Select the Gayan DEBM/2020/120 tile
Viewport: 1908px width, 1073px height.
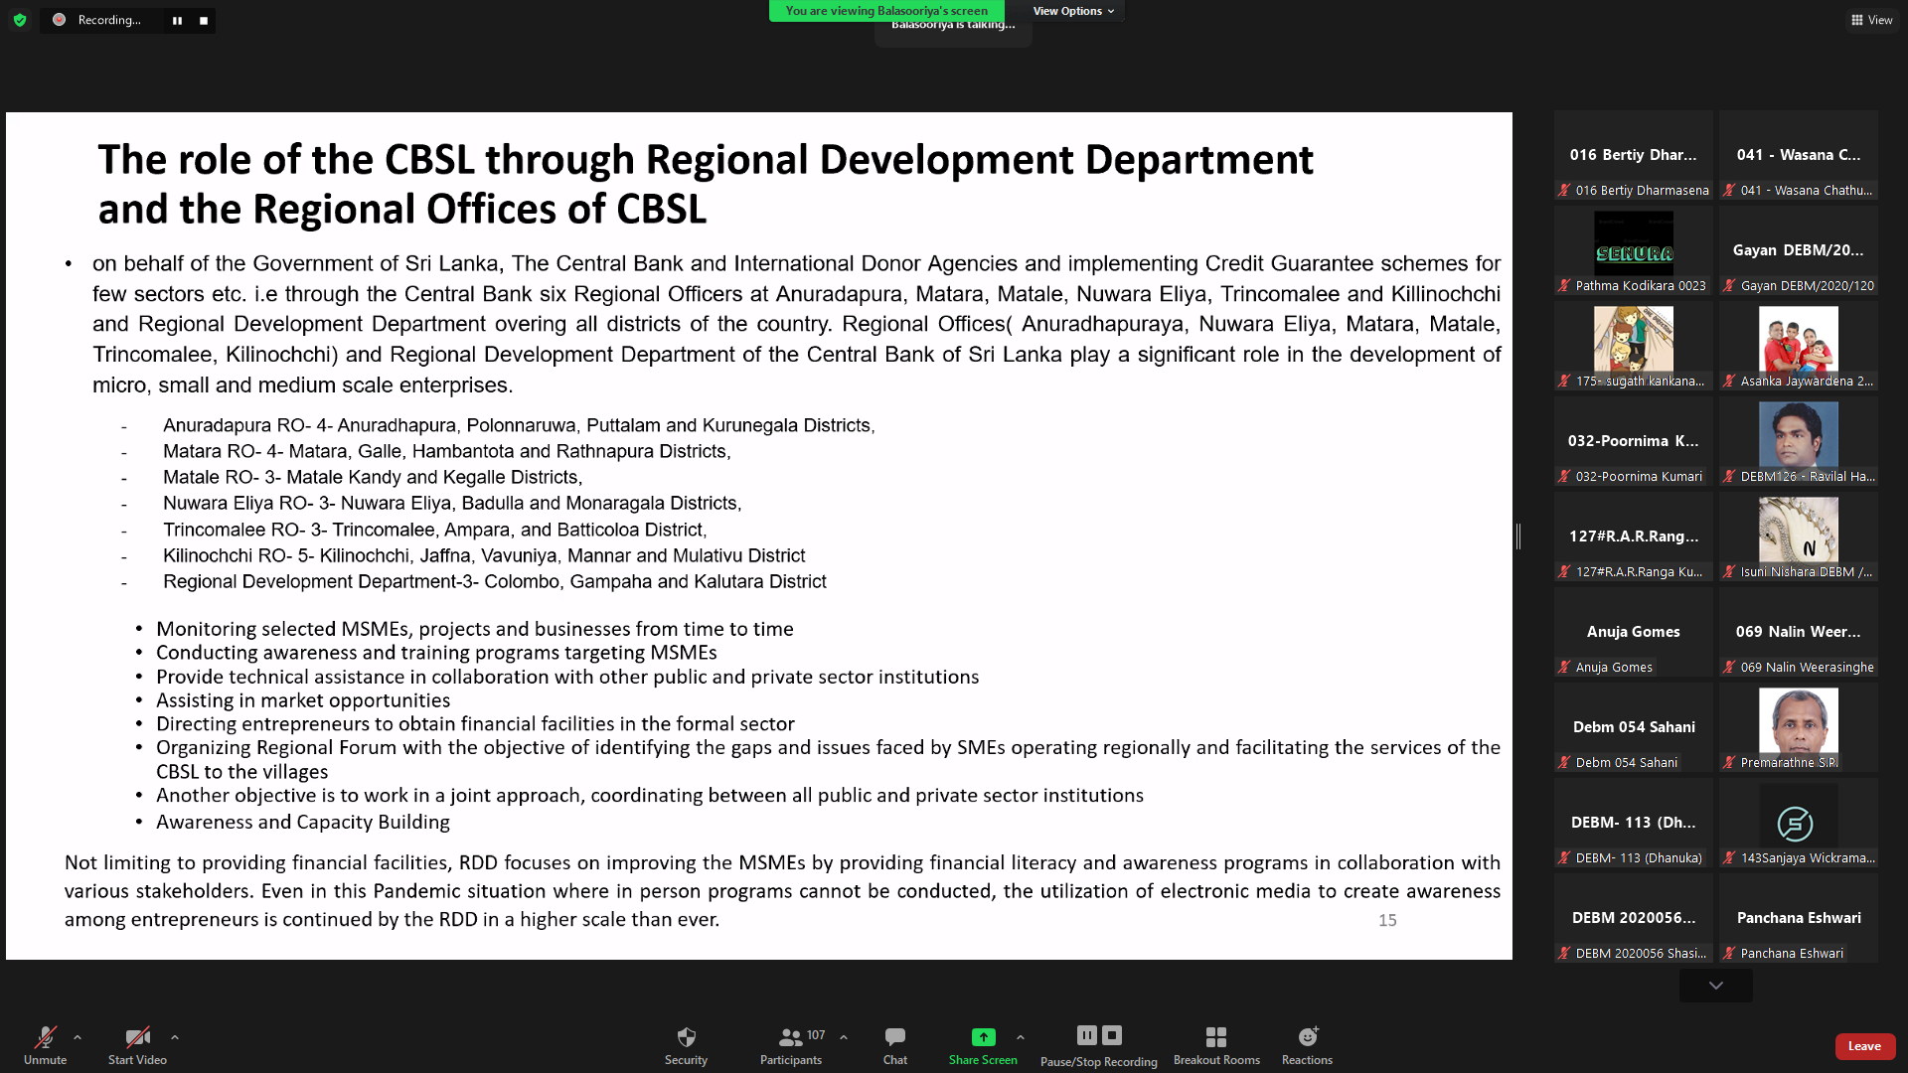coord(1799,250)
